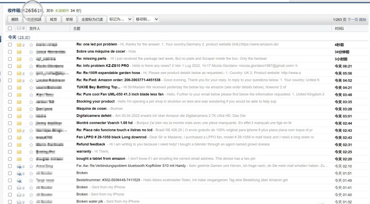Open the 'Broken' email from 今天 01:51
The image size is (370, 204).
pos(82,173)
